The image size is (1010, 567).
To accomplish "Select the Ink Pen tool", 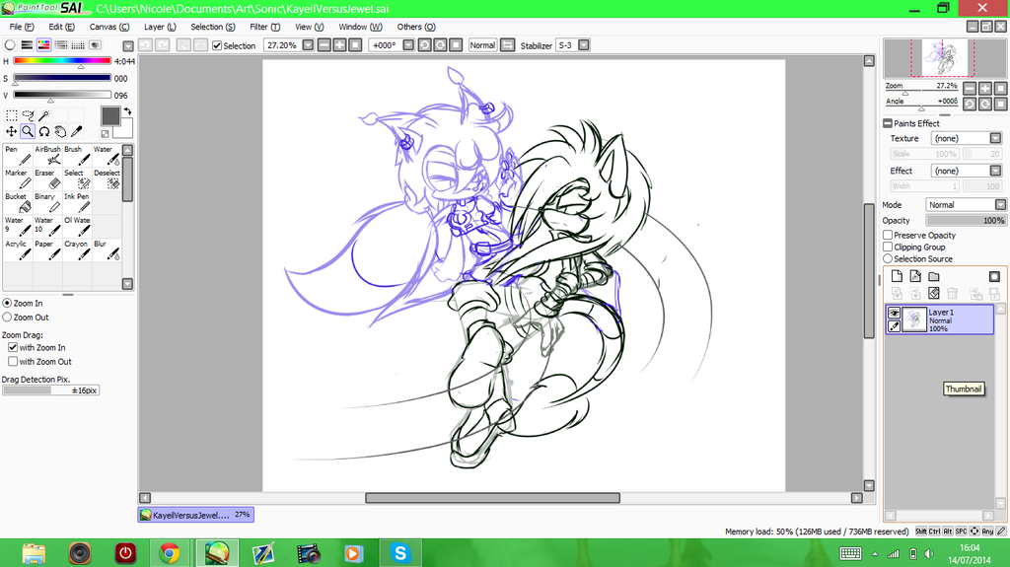I will point(77,203).
